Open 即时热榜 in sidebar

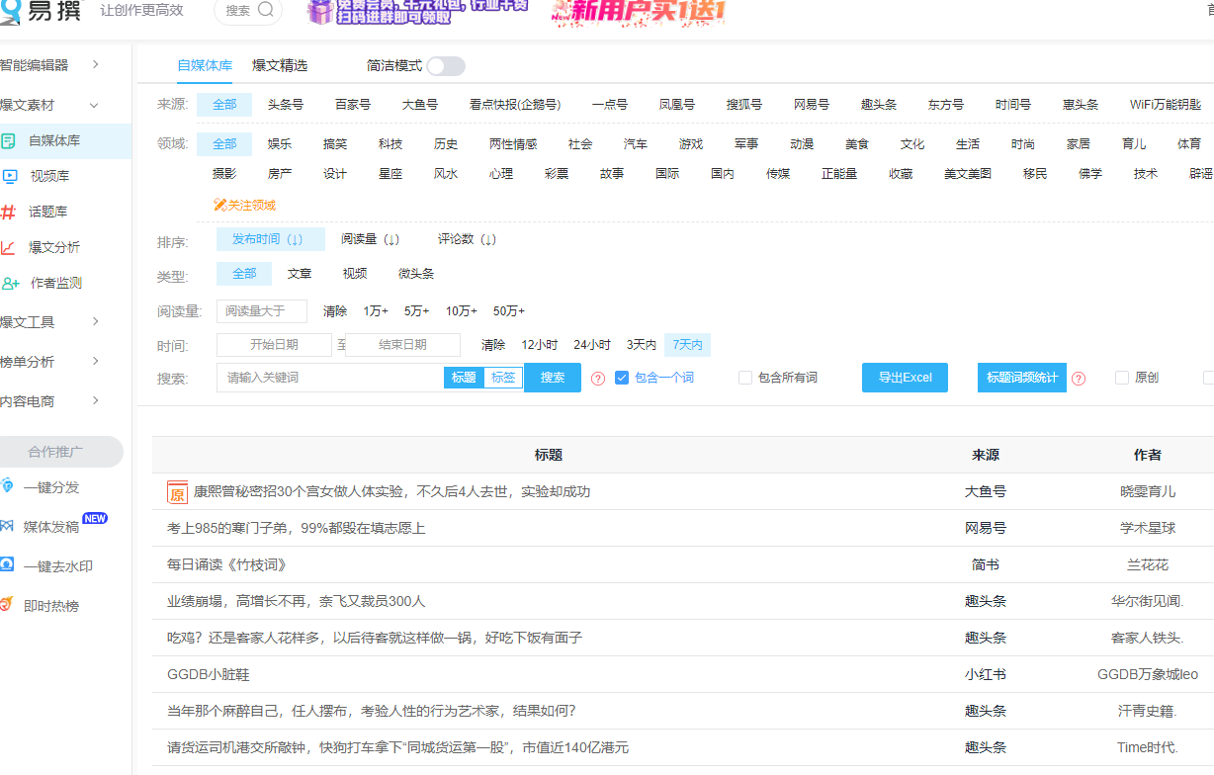(50, 606)
